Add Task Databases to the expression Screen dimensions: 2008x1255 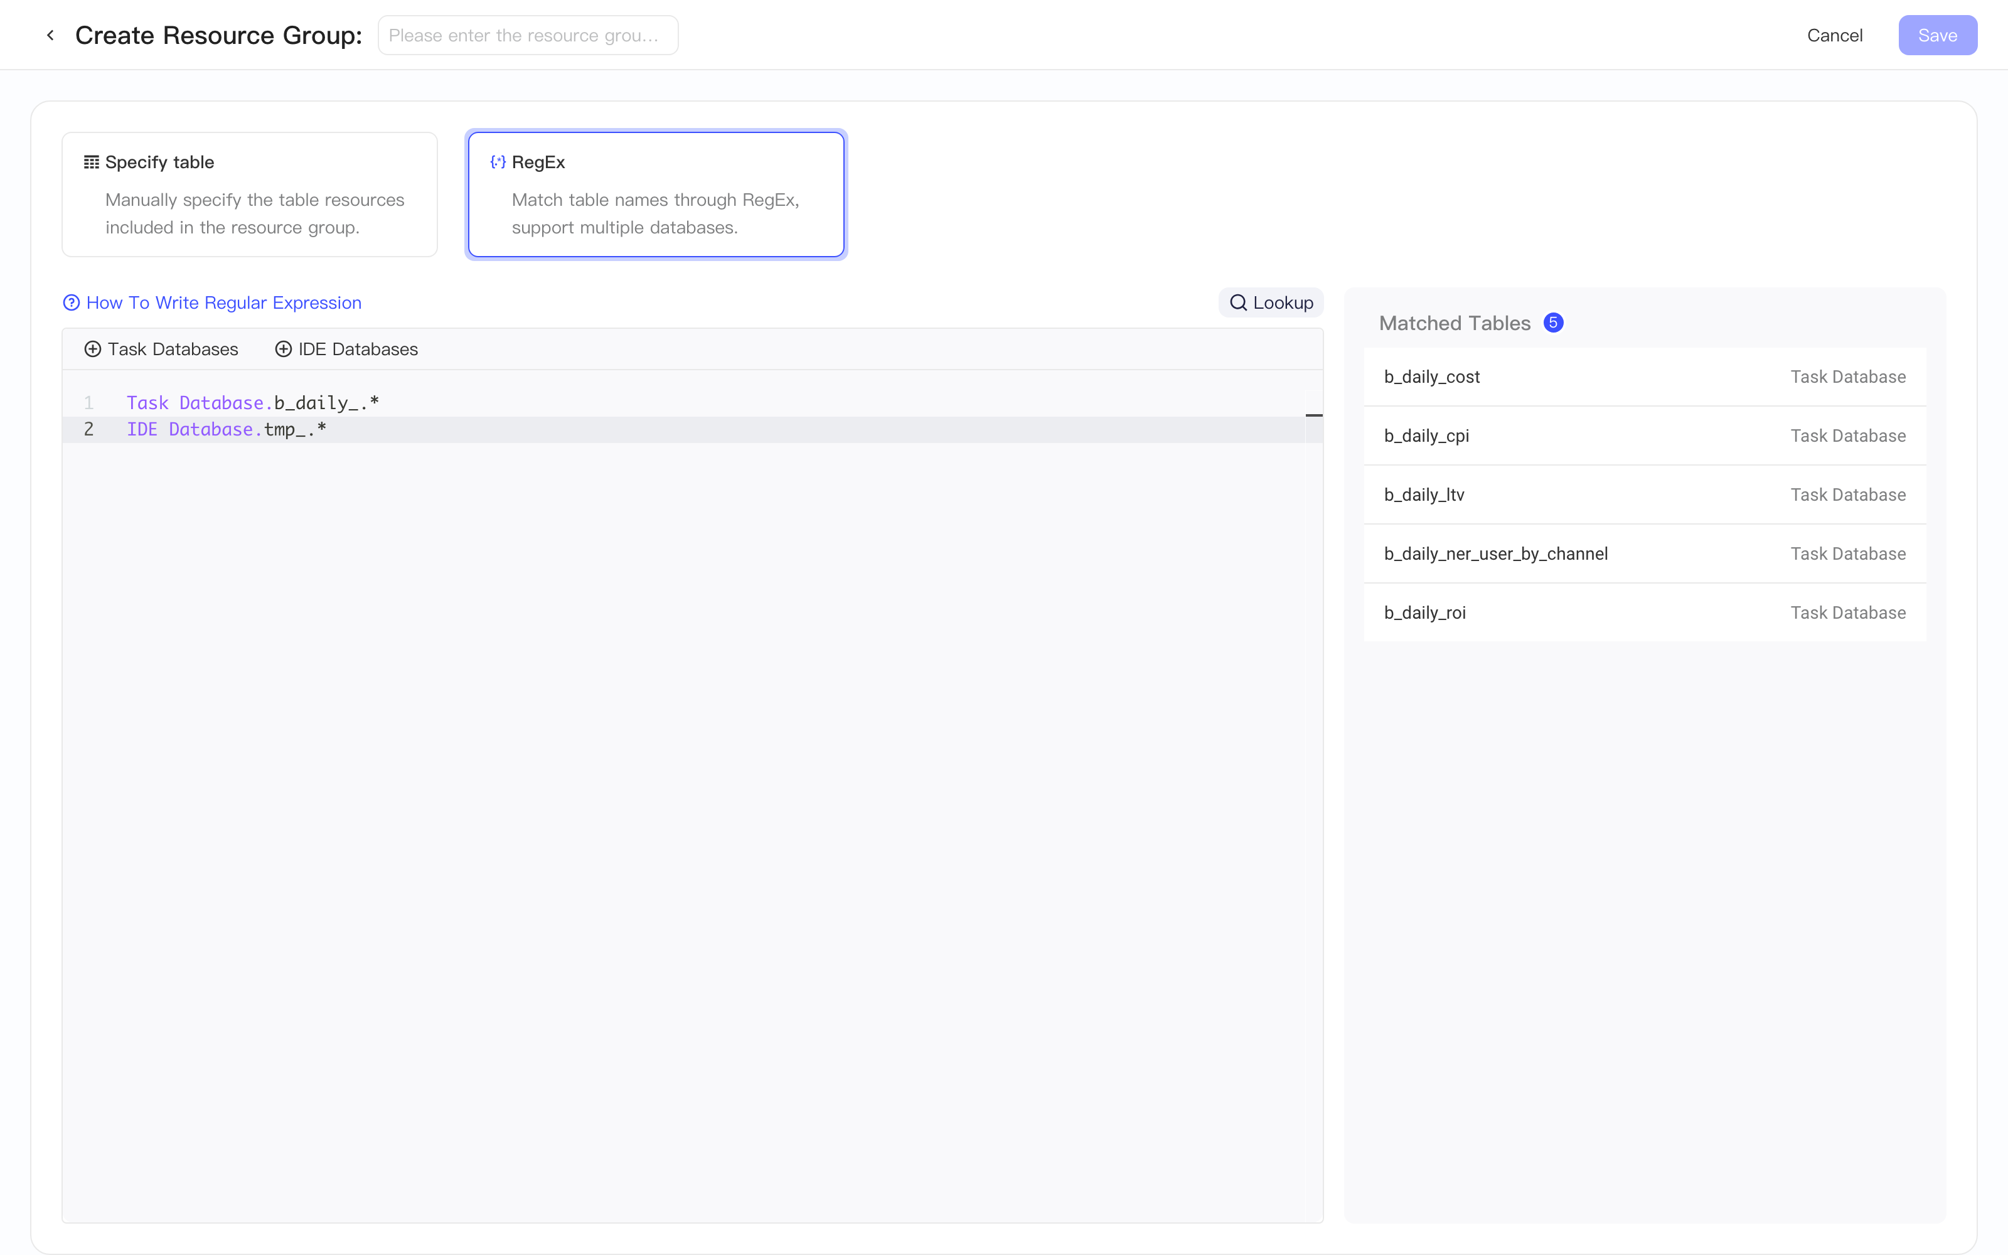click(161, 350)
